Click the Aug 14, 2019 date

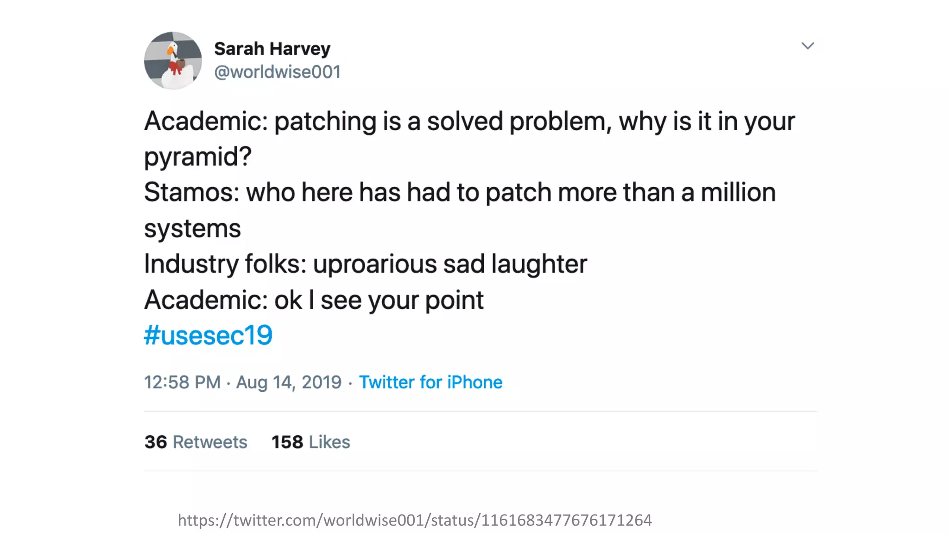pos(289,382)
